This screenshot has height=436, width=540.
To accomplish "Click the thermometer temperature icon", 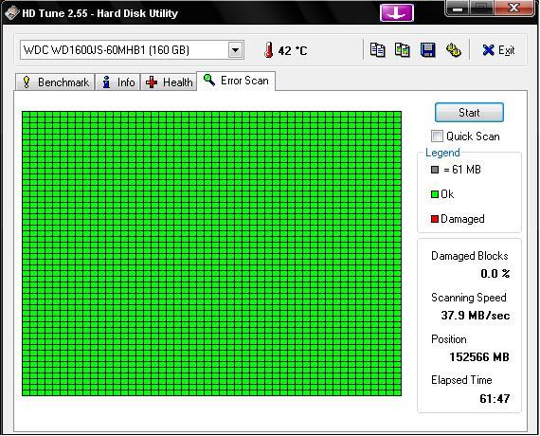I will pyautogui.click(x=269, y=50).
